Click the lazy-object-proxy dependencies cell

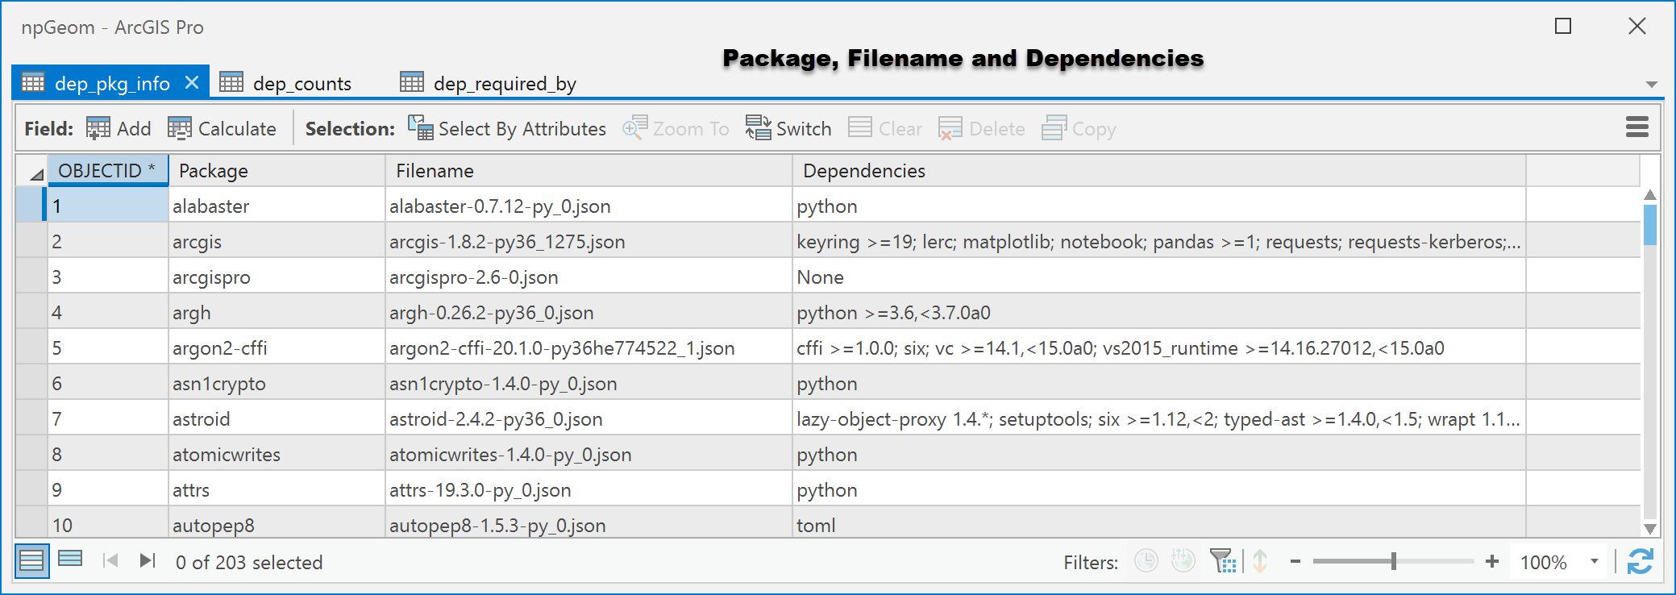tap(1159, 418)
